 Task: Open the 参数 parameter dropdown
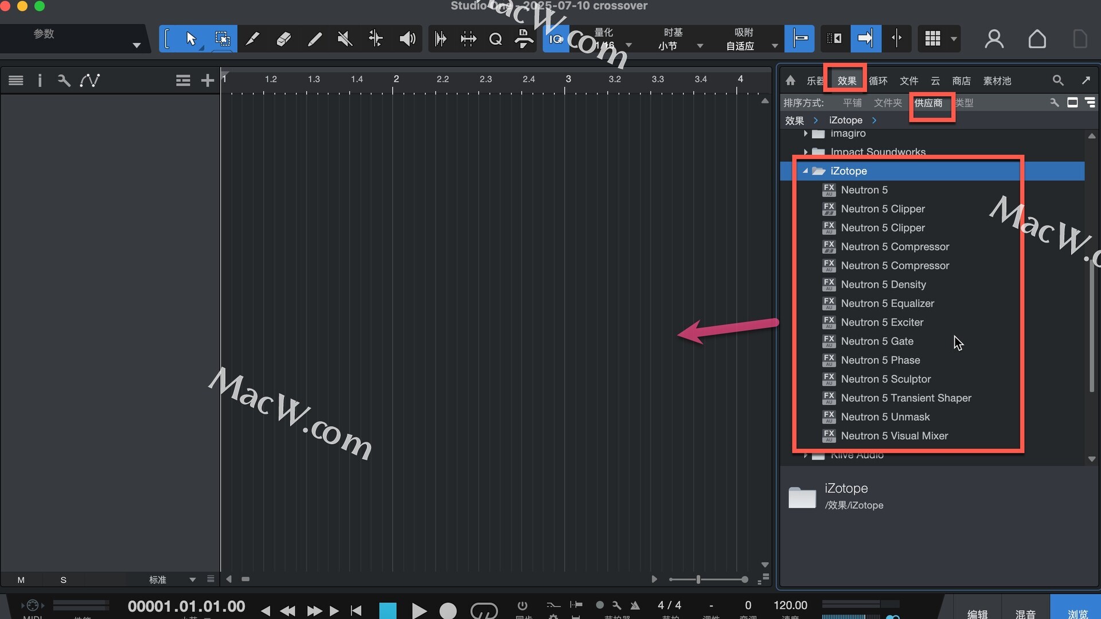coord(136,45)
